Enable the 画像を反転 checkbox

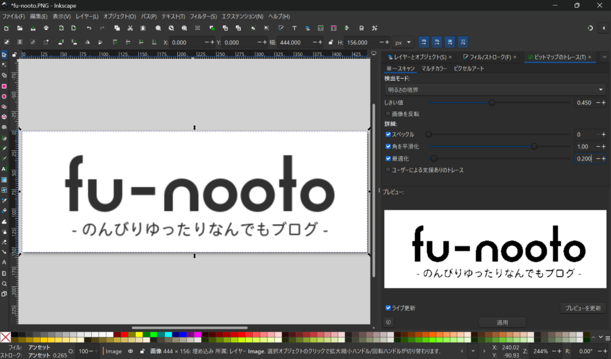coord(388,113)
